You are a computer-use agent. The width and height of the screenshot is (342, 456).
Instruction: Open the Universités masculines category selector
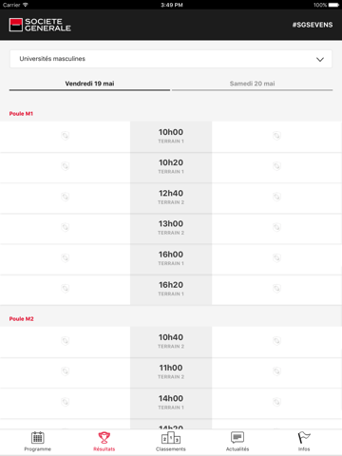click(171, 59)
